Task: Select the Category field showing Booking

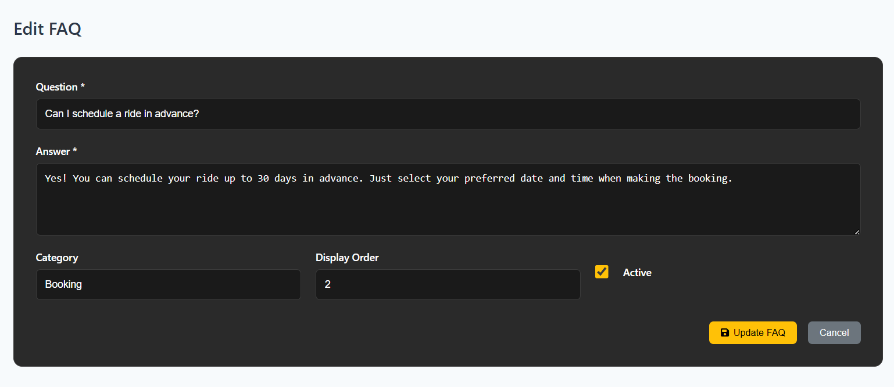Action: [168, 284]
